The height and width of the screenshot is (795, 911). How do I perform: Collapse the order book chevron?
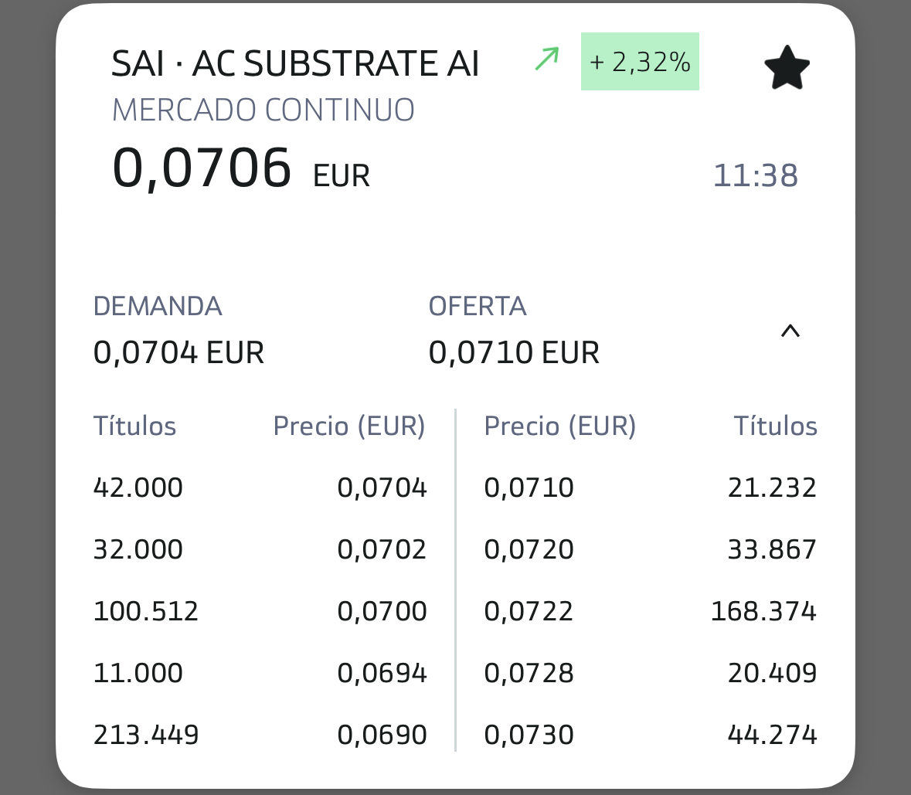[790, 331]
